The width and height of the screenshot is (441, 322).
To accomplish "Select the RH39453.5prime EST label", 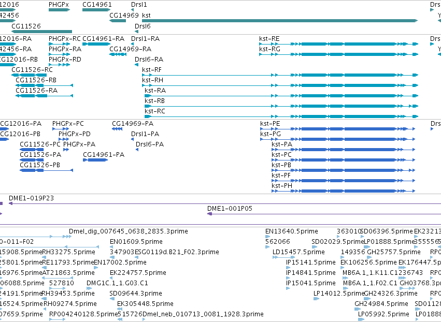I will point(68,294).
